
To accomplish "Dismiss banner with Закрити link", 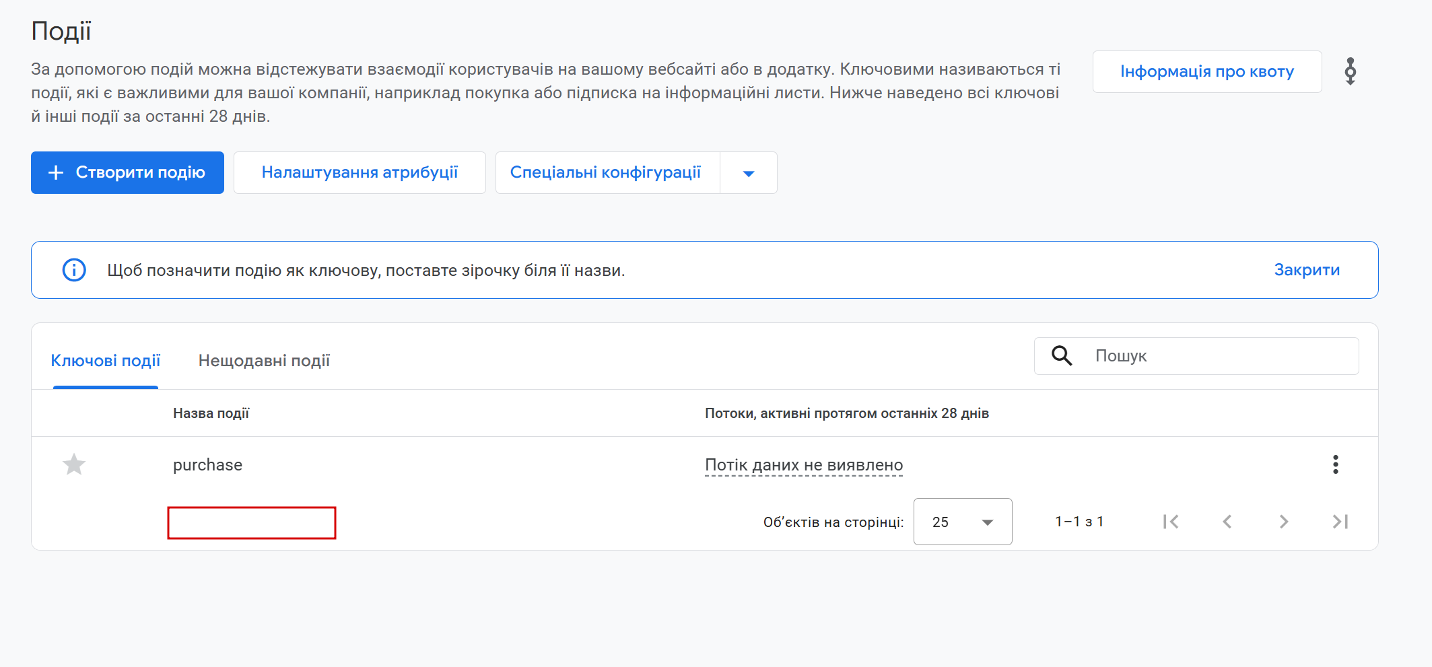I will click(1306, 270).
